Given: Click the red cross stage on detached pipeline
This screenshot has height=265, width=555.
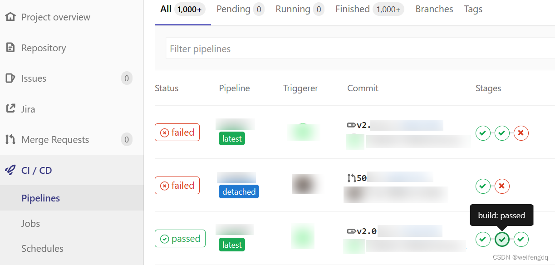Looking at the screenshot, I should point(502,186).
